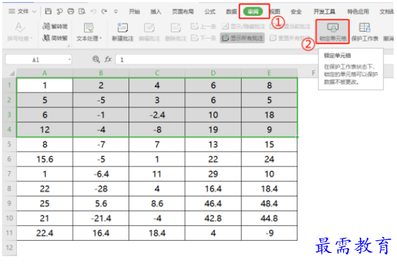Screen dimensions: 397x267
Task: Open the 文件 menu
Action: click(23, 11)
